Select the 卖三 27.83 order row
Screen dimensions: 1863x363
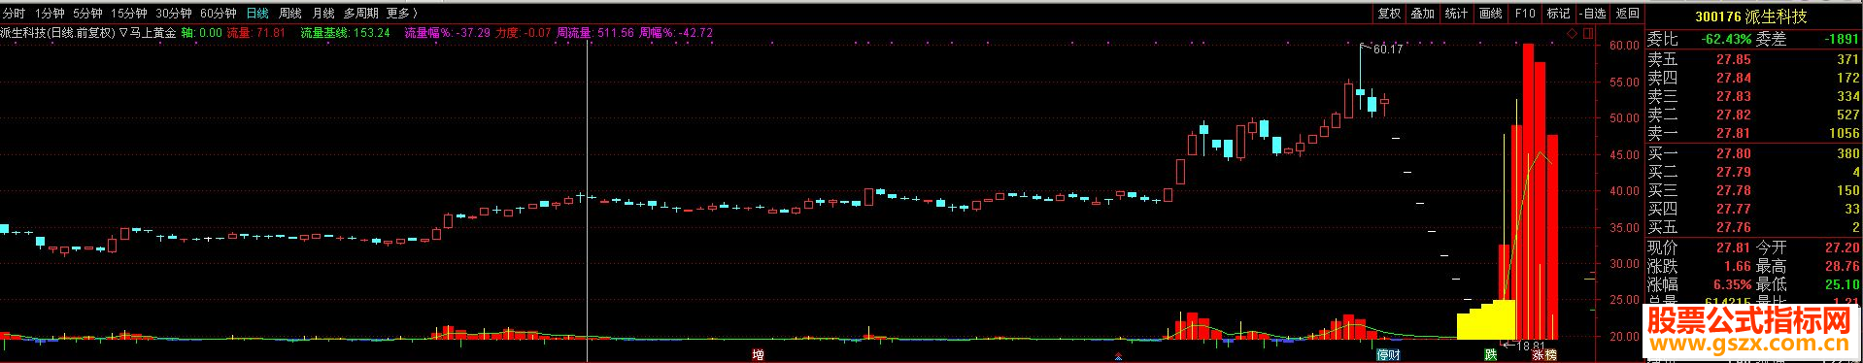point(1753,96)
